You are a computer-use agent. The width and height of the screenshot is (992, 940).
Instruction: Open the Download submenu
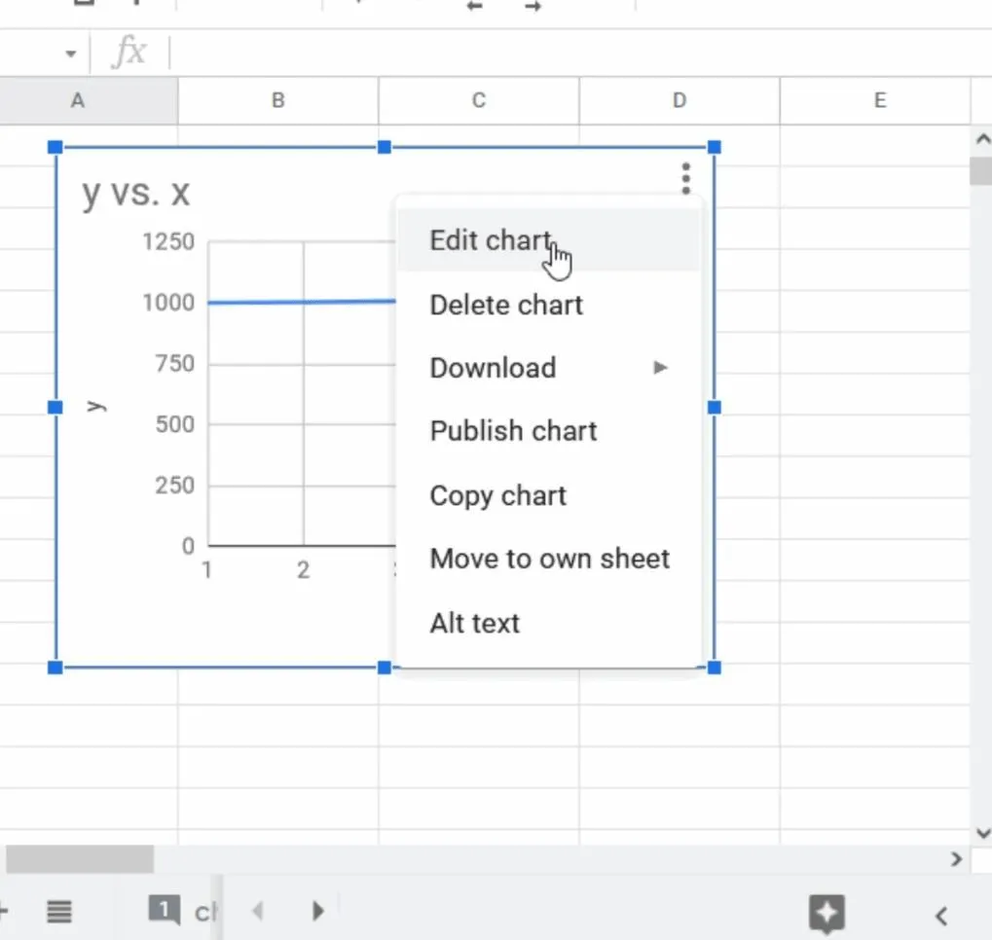[x=548, y=368]
